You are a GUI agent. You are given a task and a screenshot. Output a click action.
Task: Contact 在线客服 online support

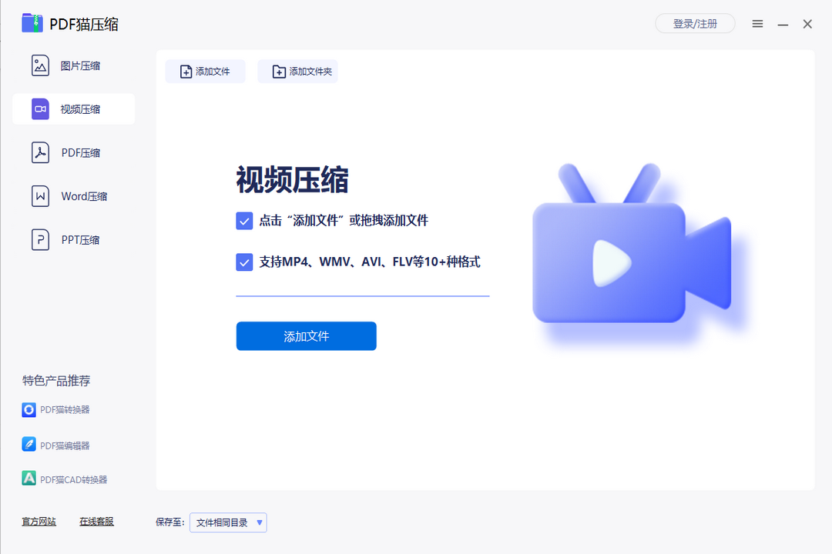(x=96, y=521)
